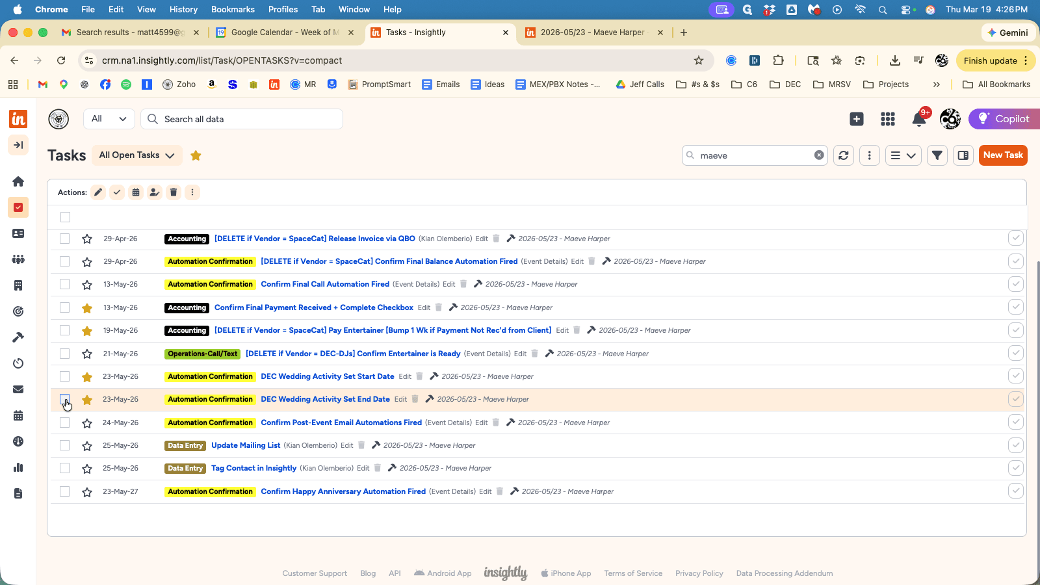Click the bulk change date calendar action icon
This screenshot has width=1040, height=585.
click(x=136, y=192)
